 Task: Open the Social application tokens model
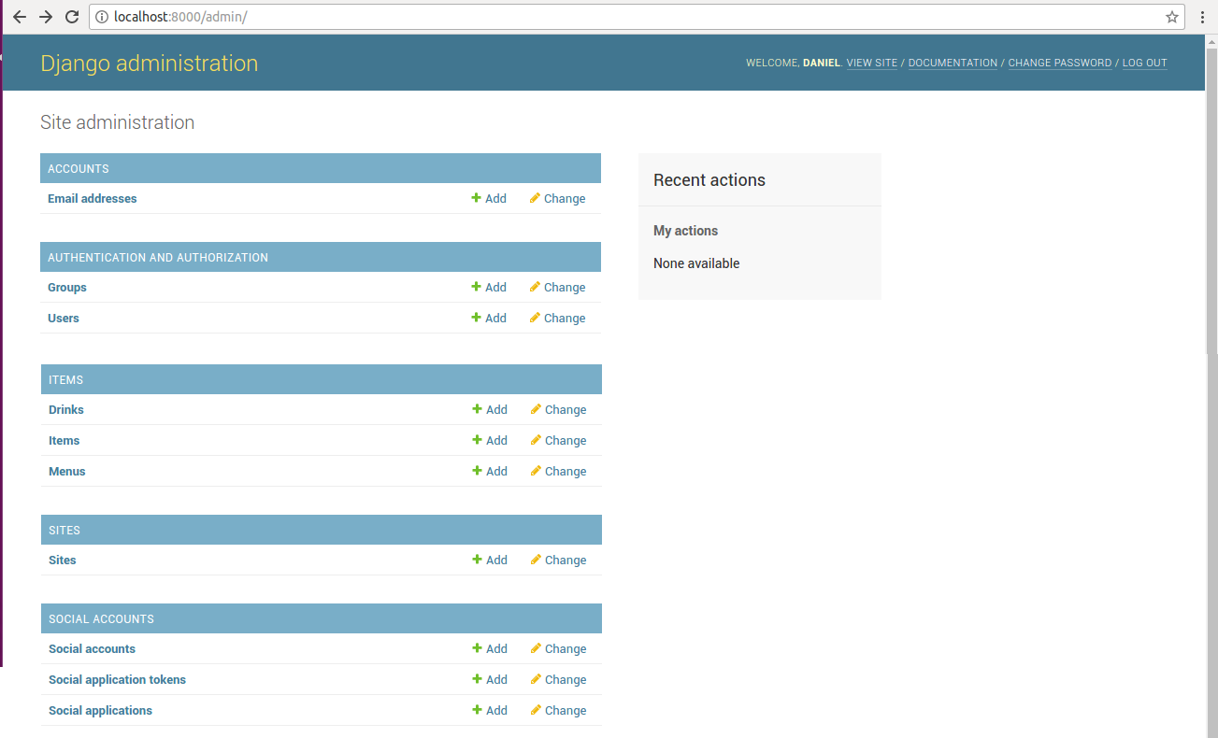click(117, 679)
